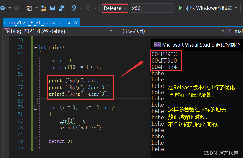Click the Navigate Backward arrow icon

(2, 8)
